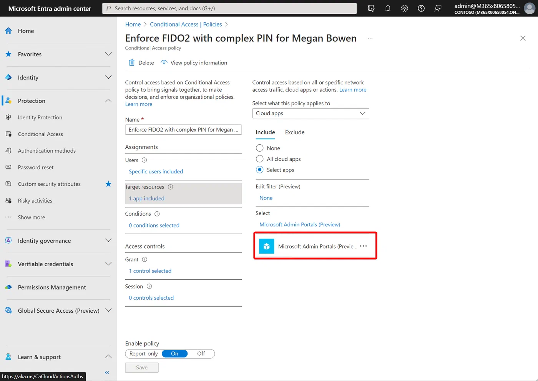This screenshot has height=381, width=538.
Task: Open 0 controls selected link
Action: click(x=151, y=298)
